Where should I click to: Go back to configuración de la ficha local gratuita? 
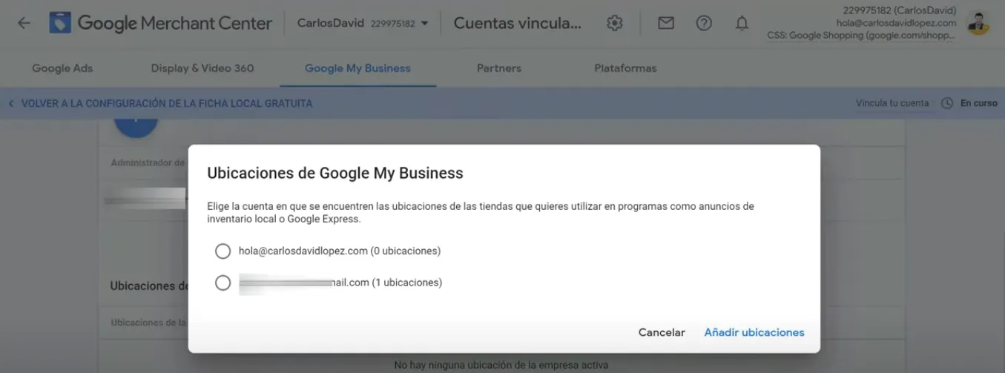(x=160, y=104)
